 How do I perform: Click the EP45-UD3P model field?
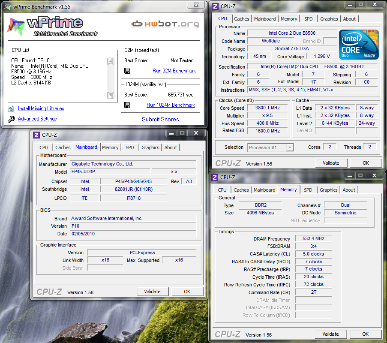(x=110, y=171)
